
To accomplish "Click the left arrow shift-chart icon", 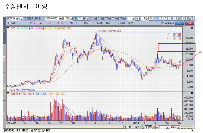I will click(132, 127).
